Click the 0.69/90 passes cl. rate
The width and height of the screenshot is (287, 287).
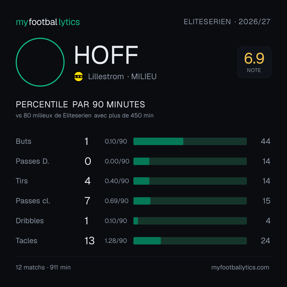point(117,201)
